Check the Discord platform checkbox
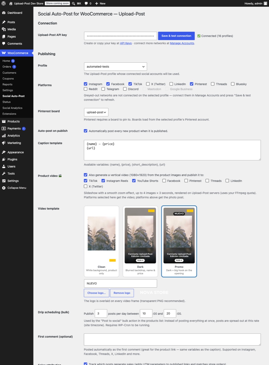This screenshot has height=365, width=269. 125,89
